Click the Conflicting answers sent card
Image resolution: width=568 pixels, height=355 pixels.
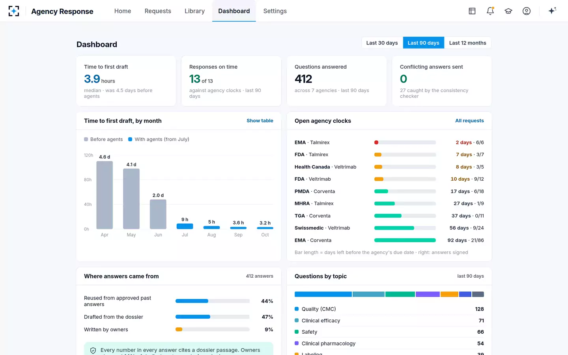coord(442,81)
